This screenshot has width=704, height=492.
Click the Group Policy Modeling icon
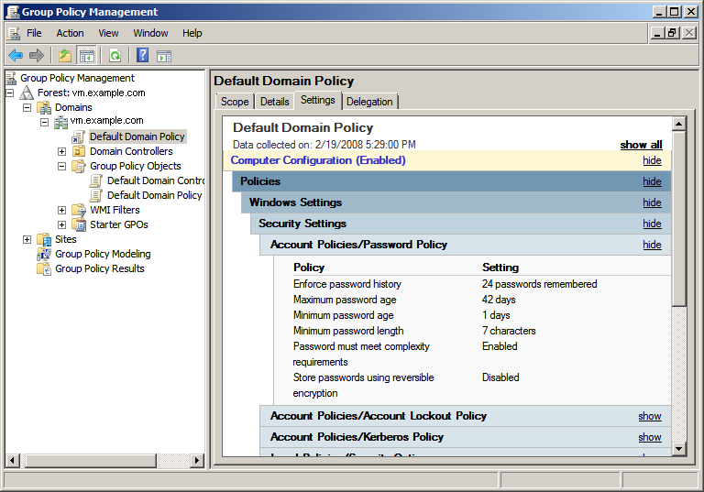(44, 254)
